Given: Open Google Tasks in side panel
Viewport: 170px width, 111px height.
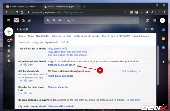Looking at the screenshot, I should pos(163,48).
